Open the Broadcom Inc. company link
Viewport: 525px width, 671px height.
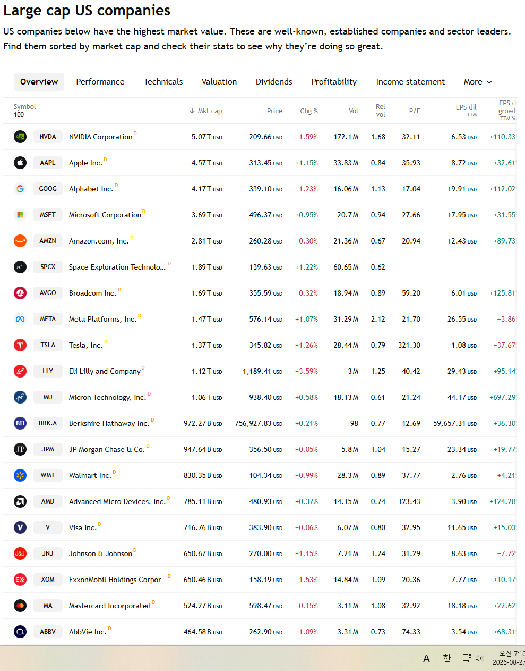point(92,293)
